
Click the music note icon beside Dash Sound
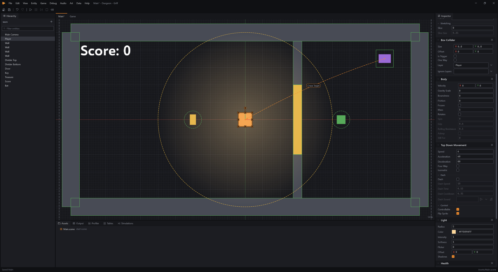[x=491, y=199]
